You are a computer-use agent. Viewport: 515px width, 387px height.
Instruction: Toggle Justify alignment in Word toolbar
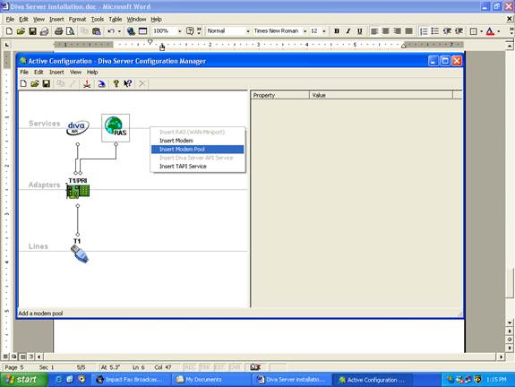[409, 31]
